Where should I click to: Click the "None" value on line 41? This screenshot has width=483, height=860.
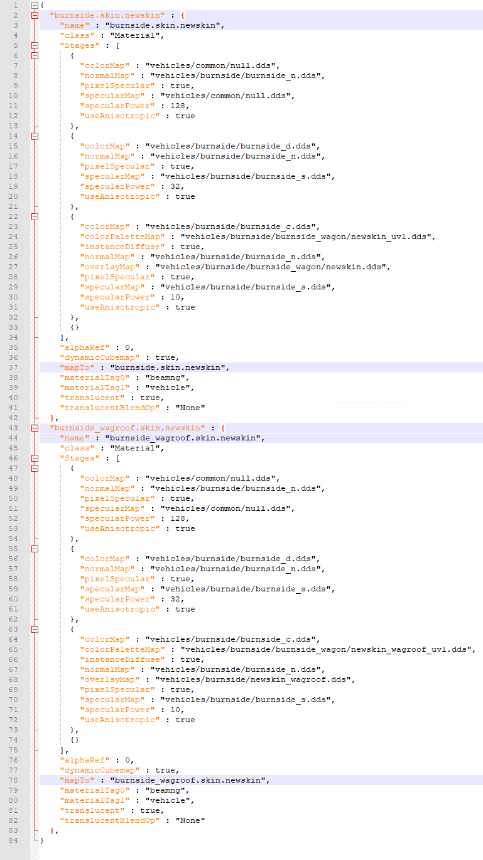190,408
